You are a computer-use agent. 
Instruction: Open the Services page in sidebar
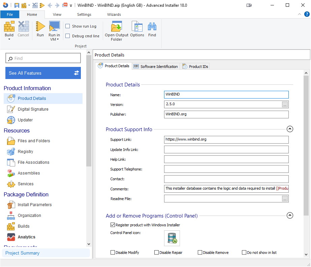(x=43, y=184)
